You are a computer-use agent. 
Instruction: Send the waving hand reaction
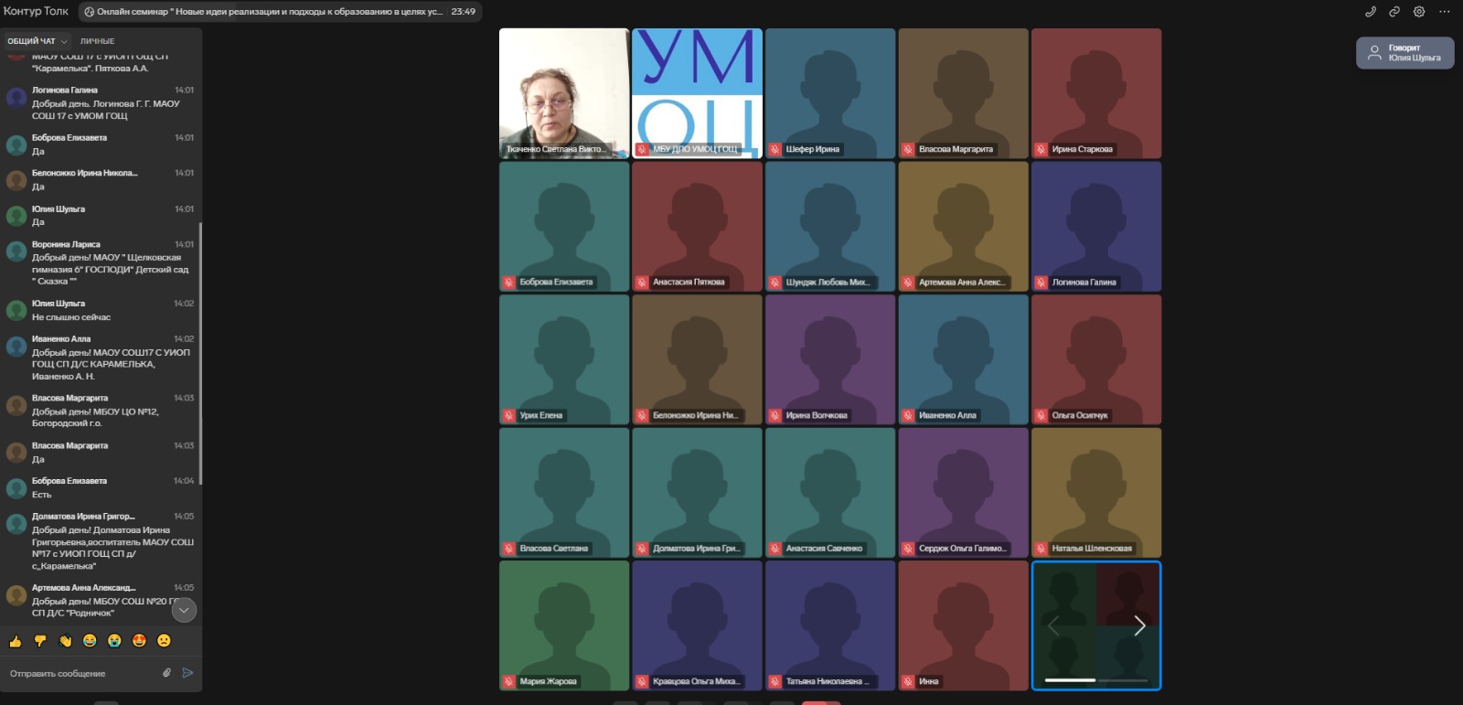tap(65, 641)
